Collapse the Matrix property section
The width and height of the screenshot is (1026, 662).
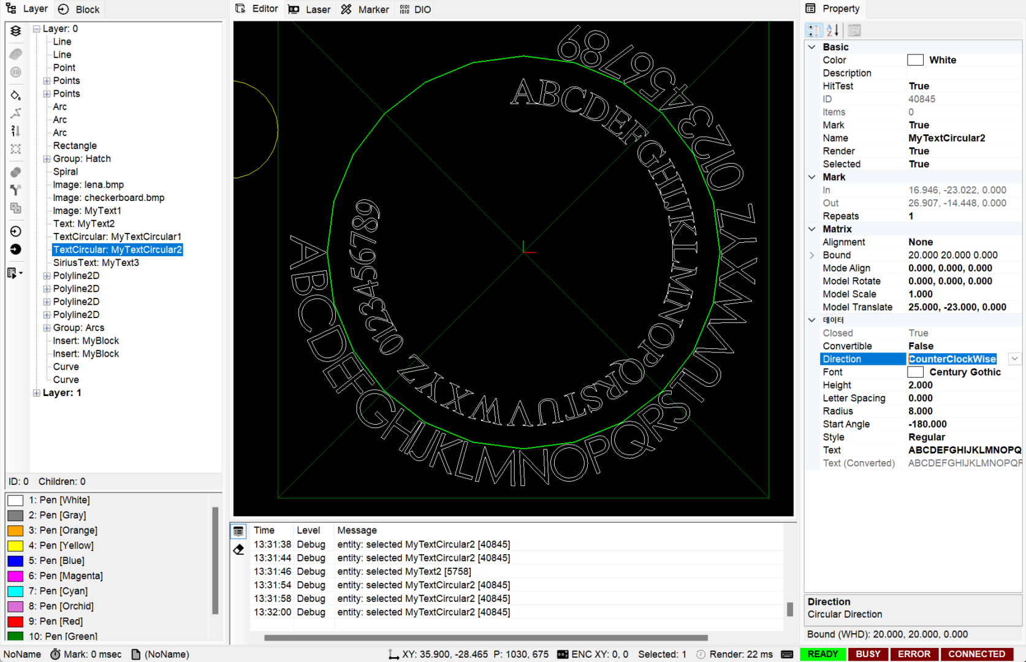pyautogui.click(x=812, y=229)
